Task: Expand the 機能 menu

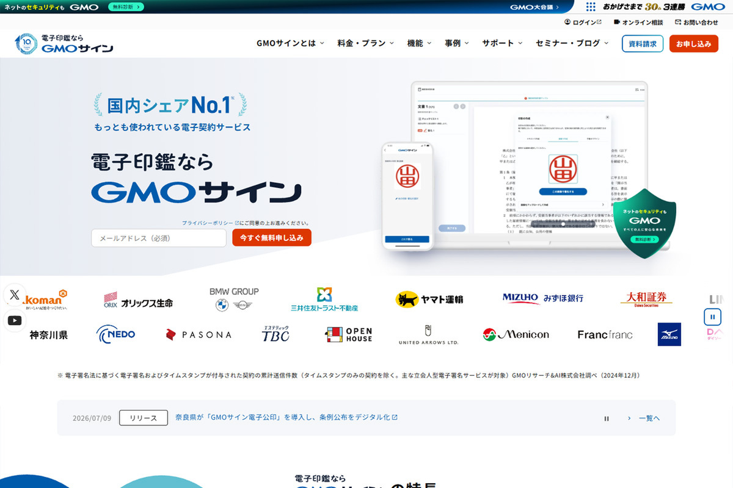Action: pyautogui.click(x=419, y=43)
